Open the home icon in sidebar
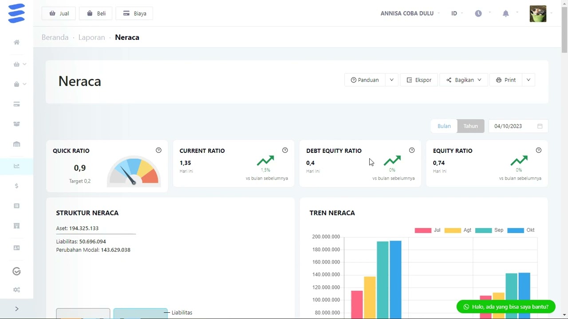Viewport: 568px width, 319px height. click(x=16, y=42)
